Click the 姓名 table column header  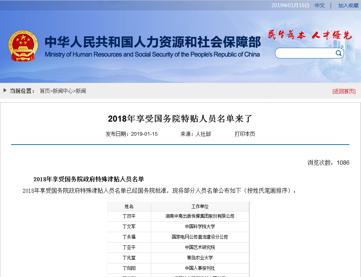coord(129,206)
